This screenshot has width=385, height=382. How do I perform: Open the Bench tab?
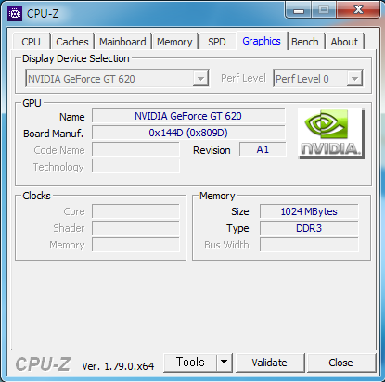(x=305, y=42)
